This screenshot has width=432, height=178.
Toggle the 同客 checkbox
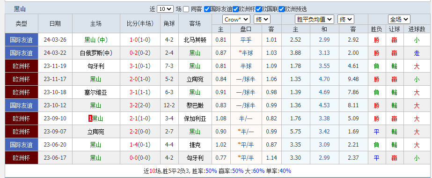pos(186,9)
